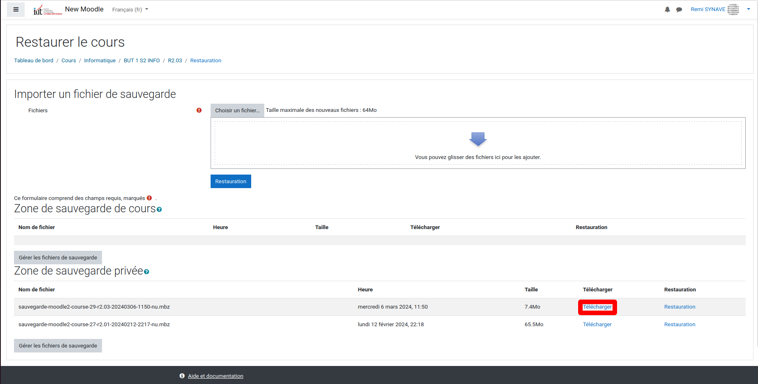
Task: Open help for Zone de sauvegarde privée
Action: [147, 272]
